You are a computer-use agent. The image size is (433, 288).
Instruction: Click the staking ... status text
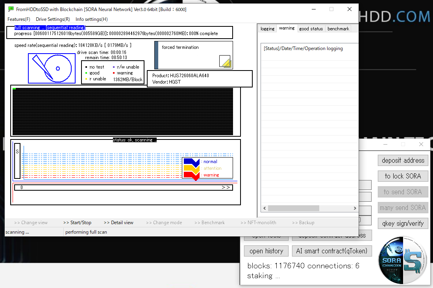pos(263,276)
